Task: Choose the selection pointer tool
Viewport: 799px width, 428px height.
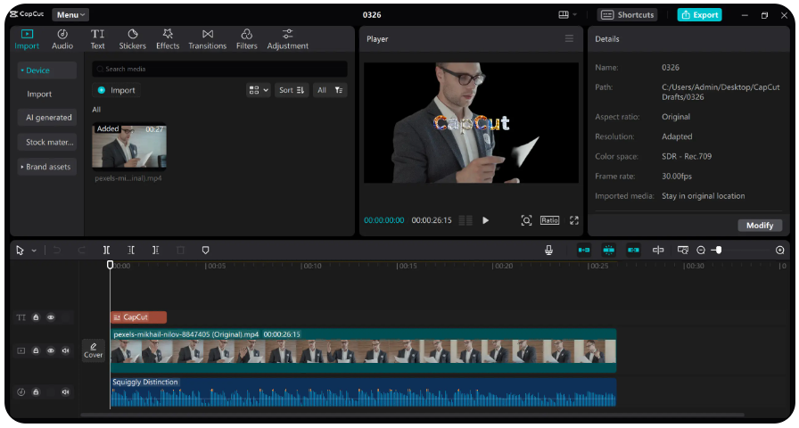Action: (20, 251)
